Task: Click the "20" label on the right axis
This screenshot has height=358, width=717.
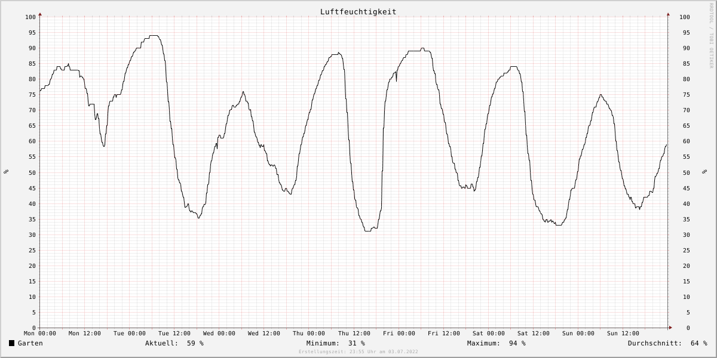Action: 686,266
